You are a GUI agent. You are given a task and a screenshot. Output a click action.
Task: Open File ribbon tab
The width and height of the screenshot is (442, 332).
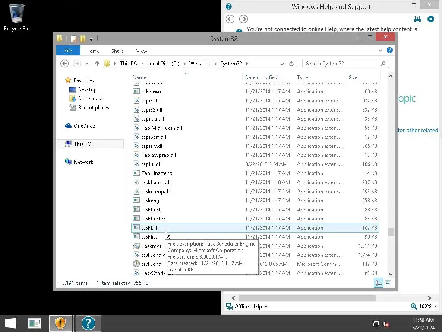68,51
